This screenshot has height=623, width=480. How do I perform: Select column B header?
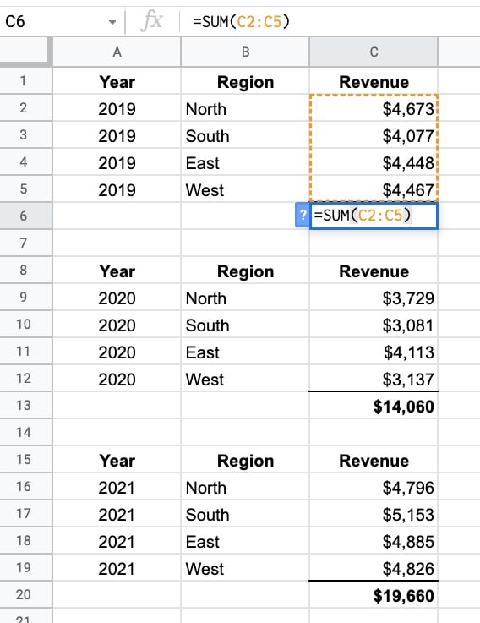pos(245,52)
